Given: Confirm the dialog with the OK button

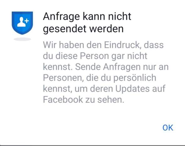Looking at the screenshot, I should tap(168, 128).
